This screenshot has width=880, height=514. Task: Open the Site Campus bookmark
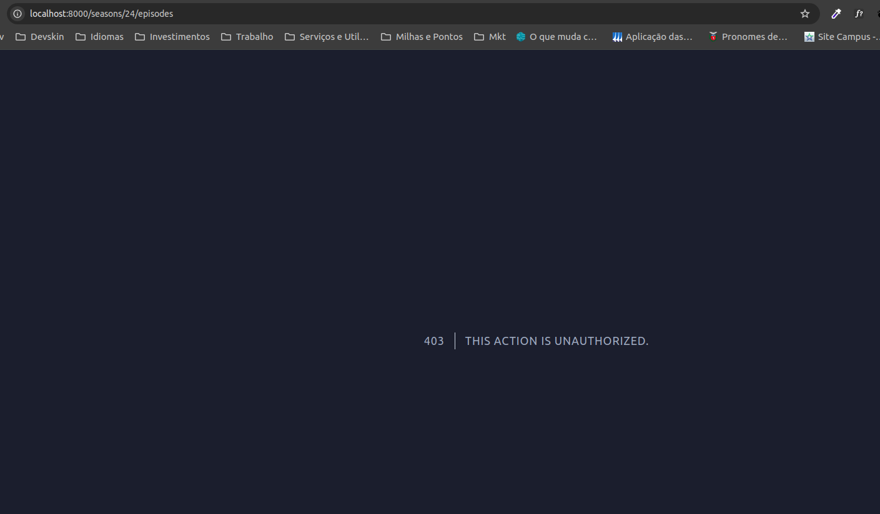click(x=841, y=37)
